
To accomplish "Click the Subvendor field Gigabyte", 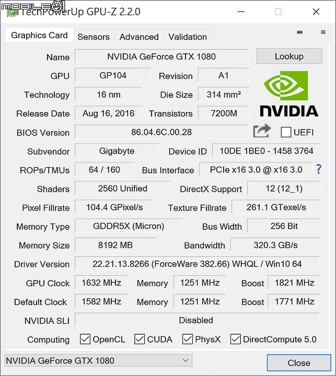I will (x=117, y=150).
